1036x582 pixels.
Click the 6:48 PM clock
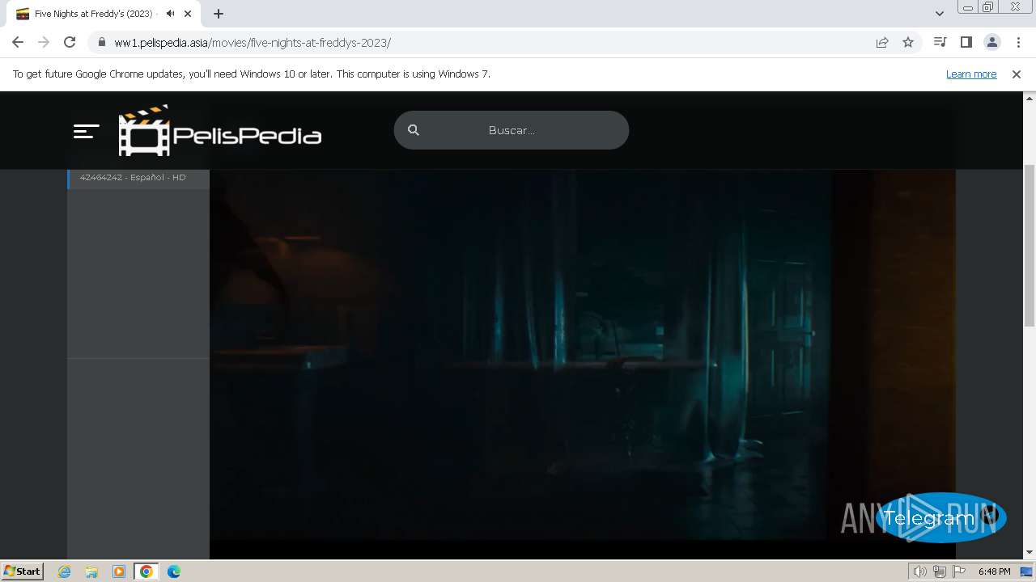click(x=994, y=571)
